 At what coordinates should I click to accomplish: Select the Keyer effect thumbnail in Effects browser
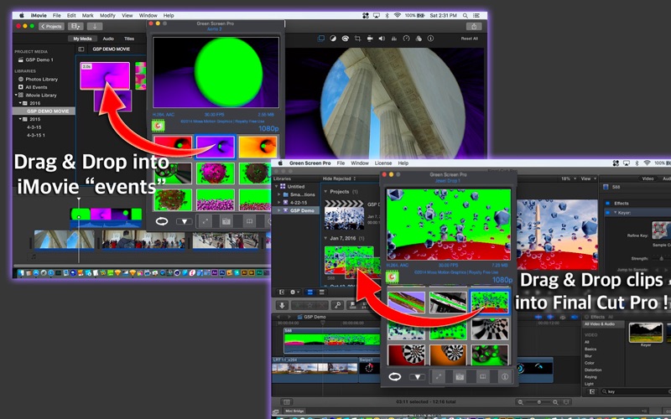click(646, 334)
